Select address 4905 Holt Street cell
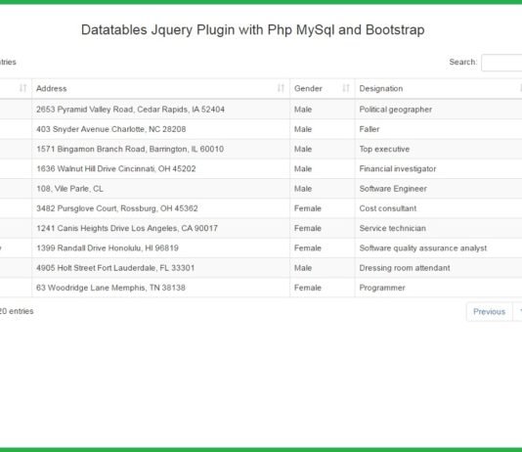The width and height of the screenshot is (522, 452). pyautogui.click(x=160, y=268)
